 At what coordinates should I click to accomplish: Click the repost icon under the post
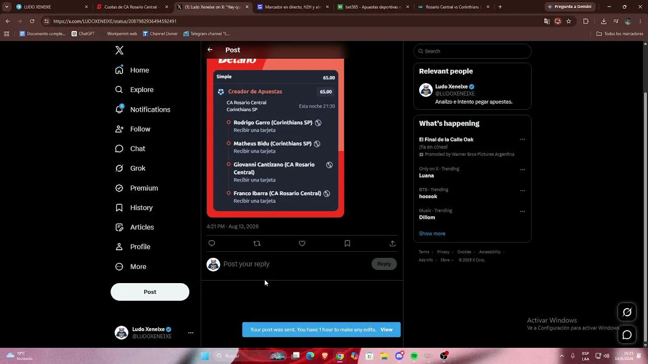257,243
